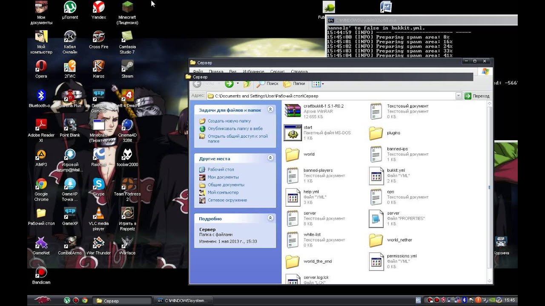Open the µTorrent desktop icon
The width and height of the screenshot is (545, 306).
point(70,11)
